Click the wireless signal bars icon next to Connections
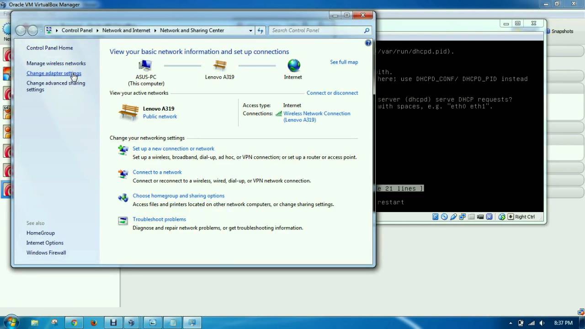Image resolution: width=585 pixels, height=329 pixels. [x=279, y=114]
